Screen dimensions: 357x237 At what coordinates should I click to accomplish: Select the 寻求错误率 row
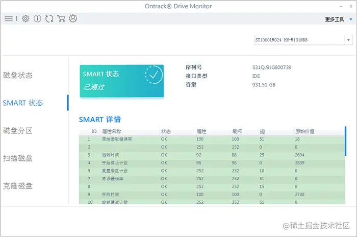(212, 179)
